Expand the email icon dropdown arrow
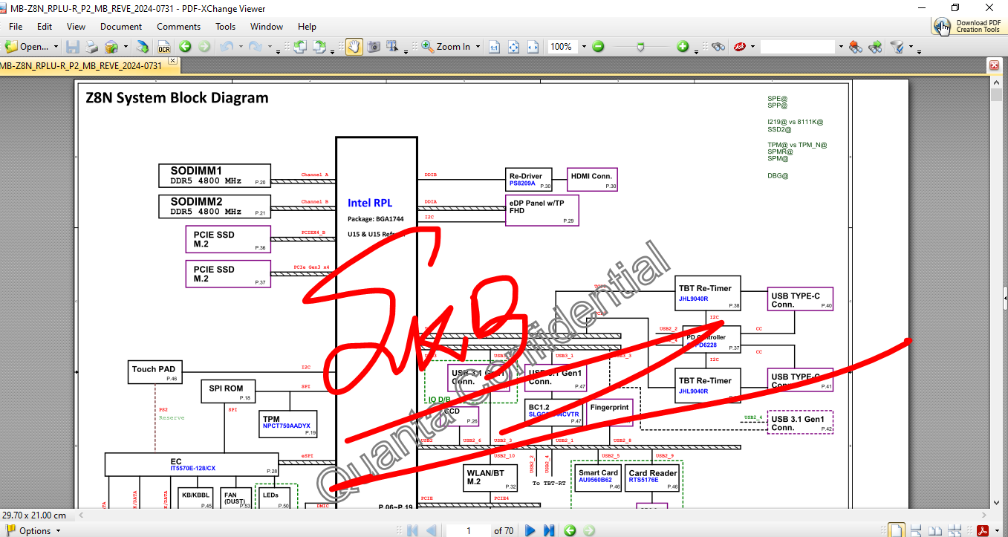Screen dimensions: 1008x537 pos(124,47)
